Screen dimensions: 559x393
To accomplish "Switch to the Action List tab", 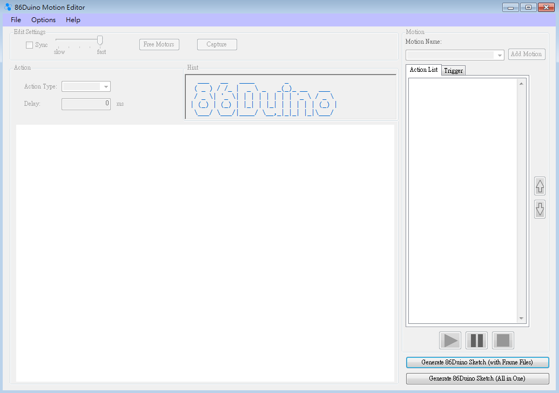I will [x=423, y=70].
